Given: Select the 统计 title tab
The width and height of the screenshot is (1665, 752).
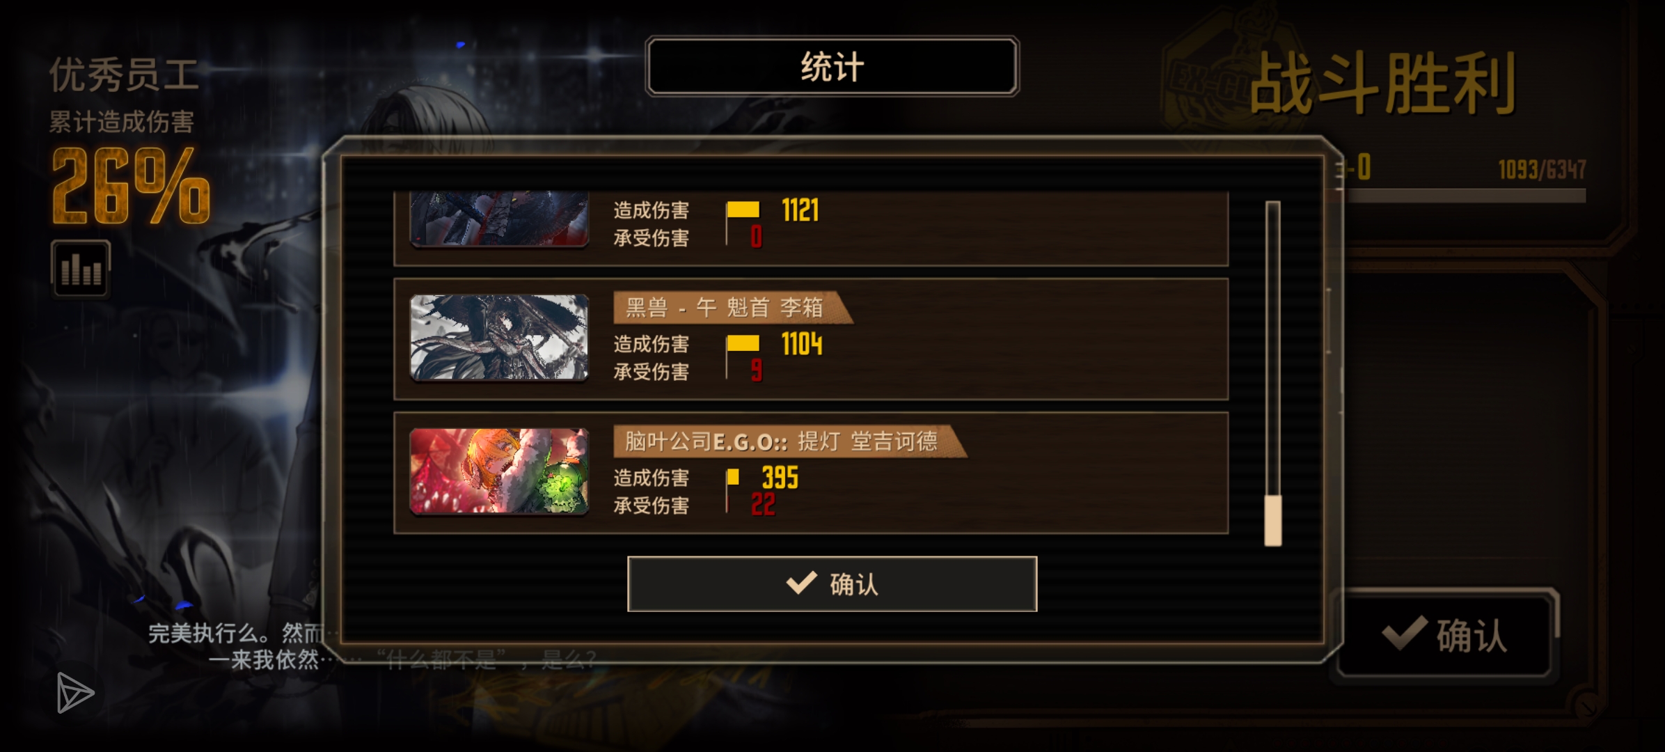Looking at the screenshot, I should pyautogui.click(x=832, y=67).
